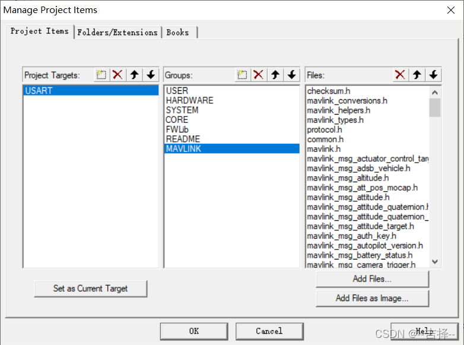Screen dimensions: 464x345
Task: Select mavlink_msg_battery_status.h file
Action: (367, 255)
